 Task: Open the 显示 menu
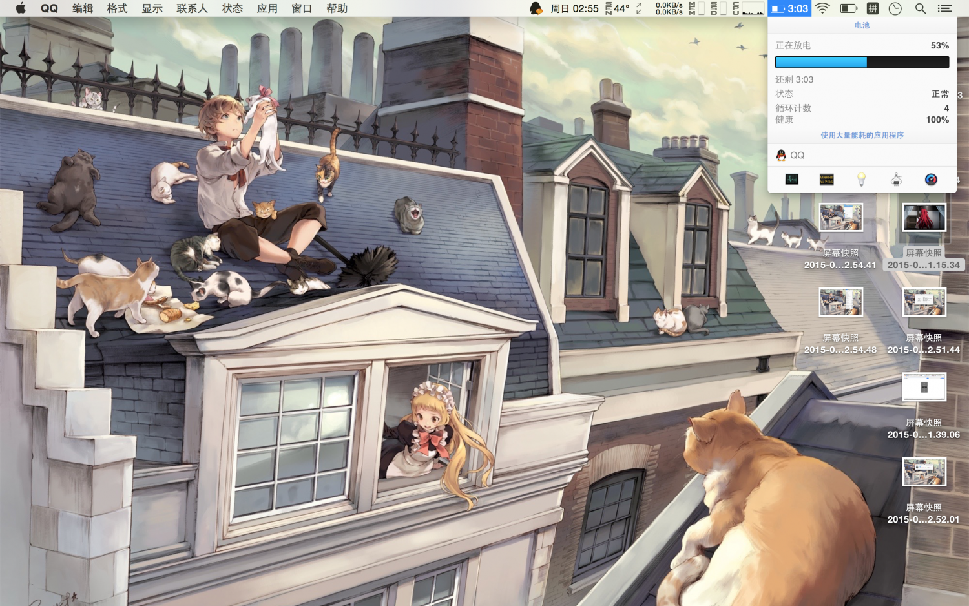(x=152, y=8)
